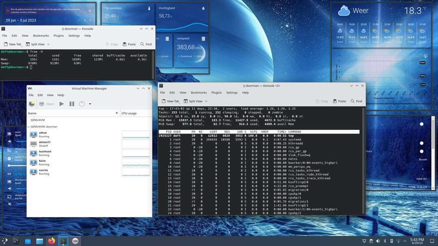
Task: Click first Konsole terminal vertical scrollbar
Action: (x=153, y=65)
